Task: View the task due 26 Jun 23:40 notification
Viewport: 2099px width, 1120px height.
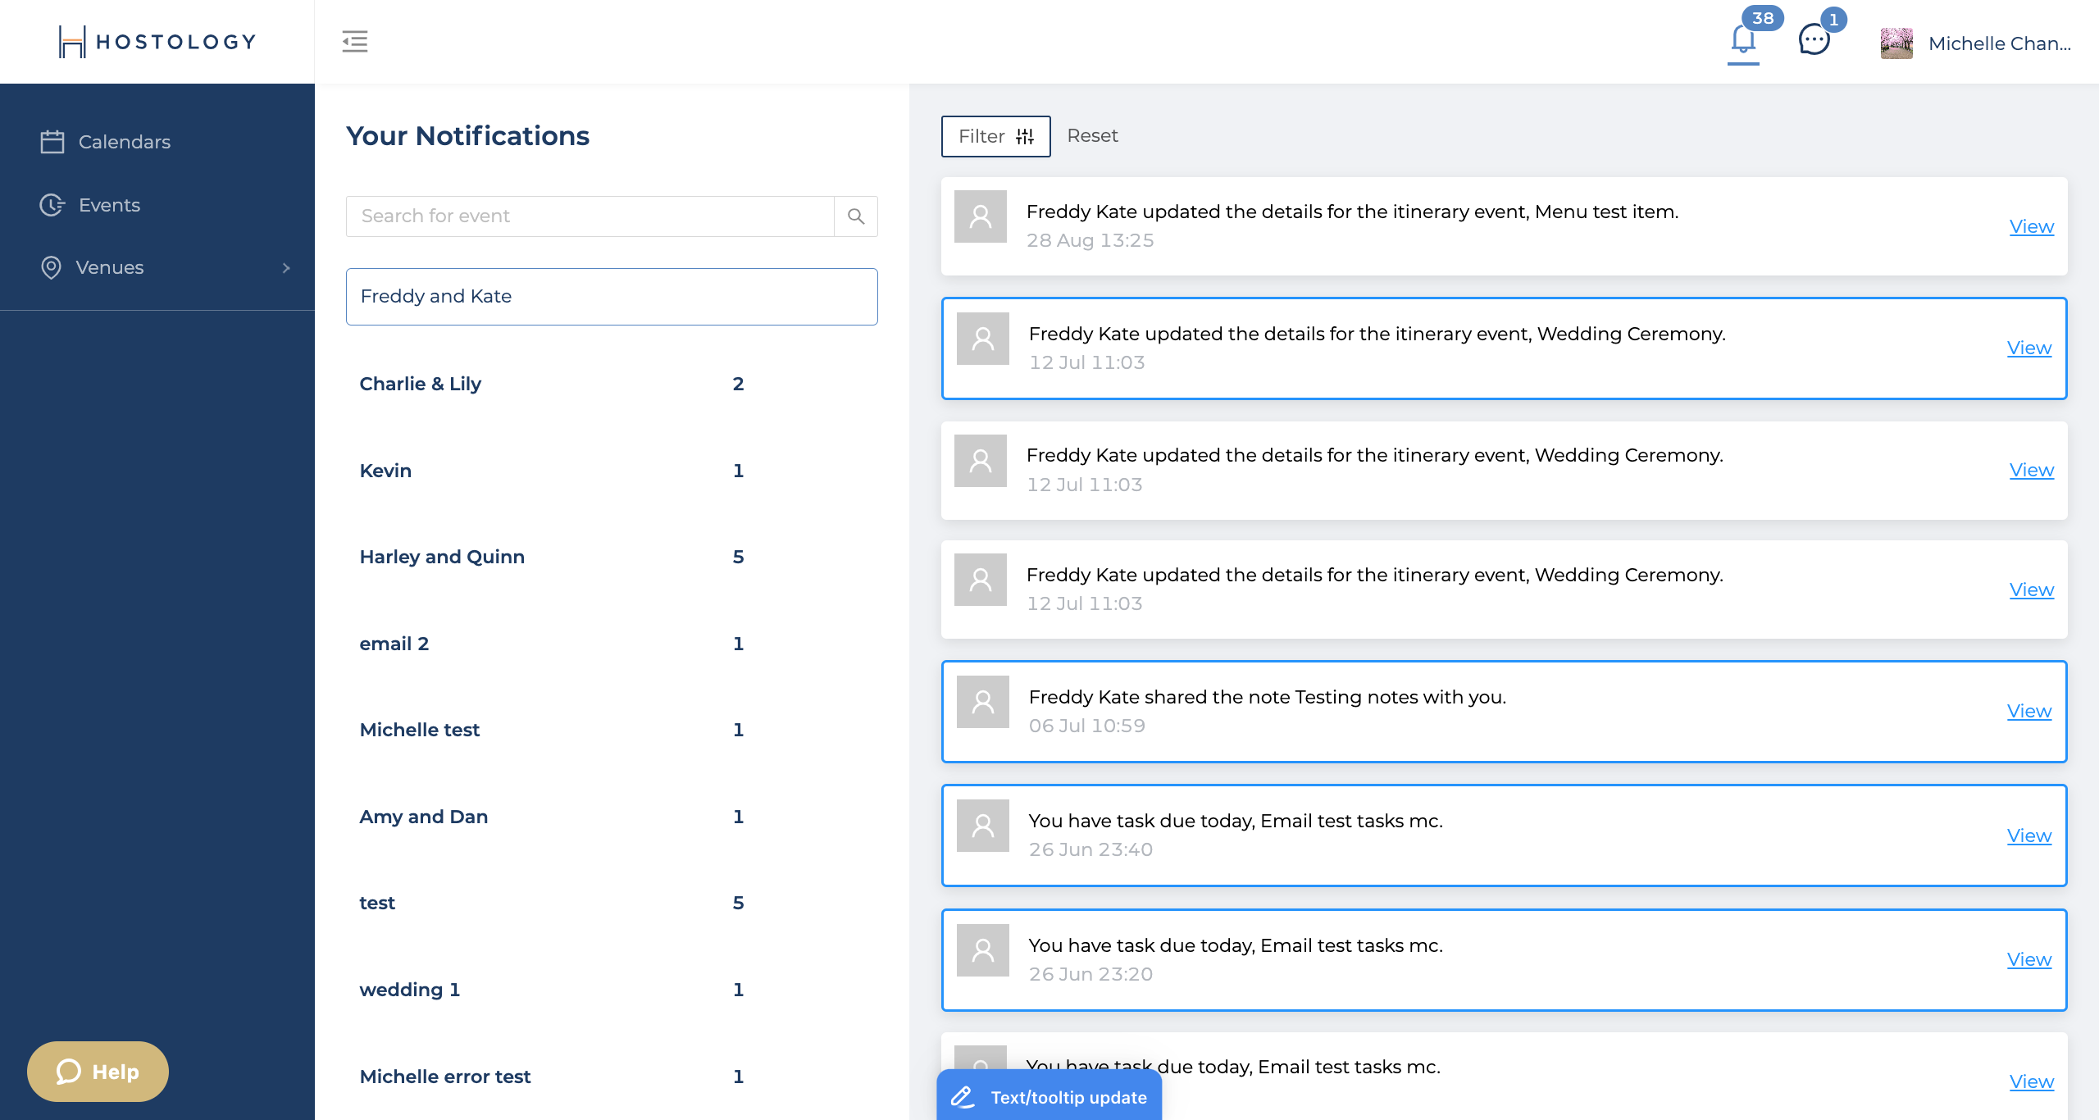Action: click(2028, 835)
